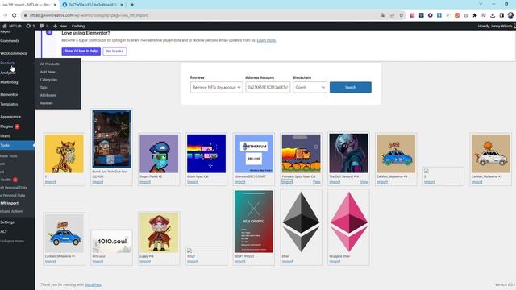Click View under Pumpkin Spice Nyan Cat
The height and width of the screenshot is (290, 516).
point(317,182)
